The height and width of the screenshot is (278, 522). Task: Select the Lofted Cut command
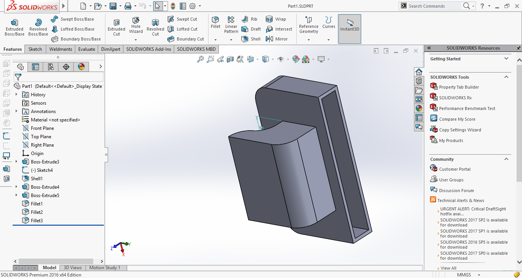(x=182, y=29)
